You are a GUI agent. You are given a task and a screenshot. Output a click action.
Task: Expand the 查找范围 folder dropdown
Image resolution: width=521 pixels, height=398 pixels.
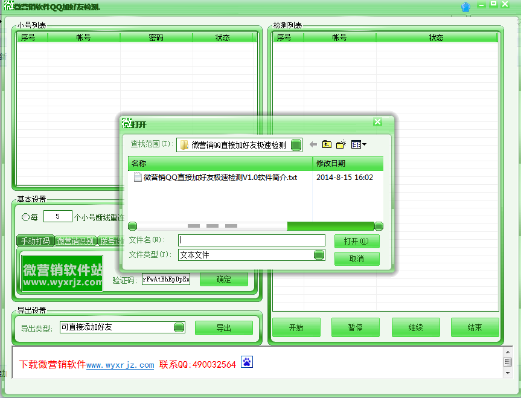pos(296,145)
